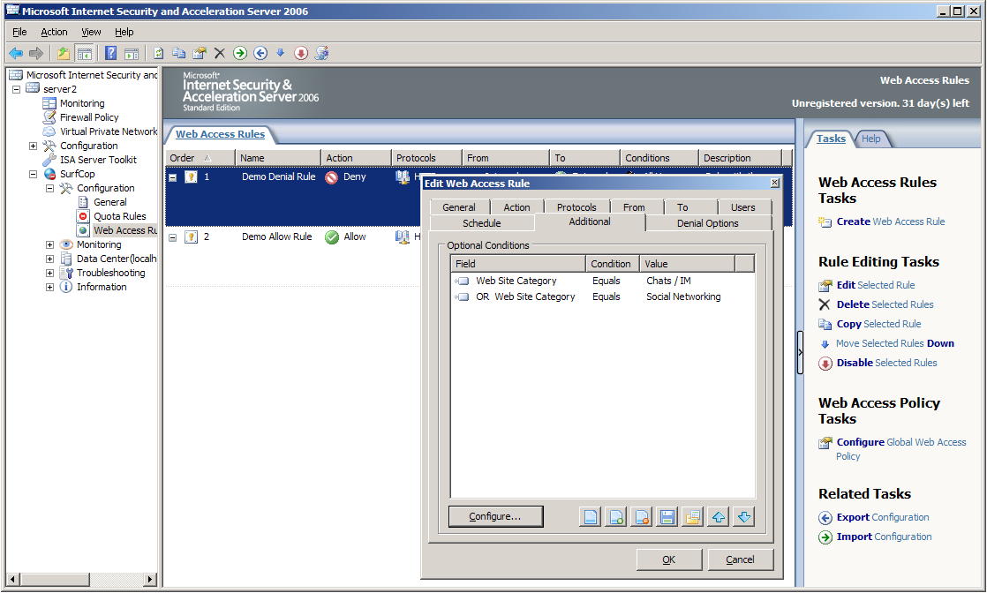The height and width of the screenshot is (593, 987).
Task: Switch to the General tab in dialog
Action: (459, 207)
